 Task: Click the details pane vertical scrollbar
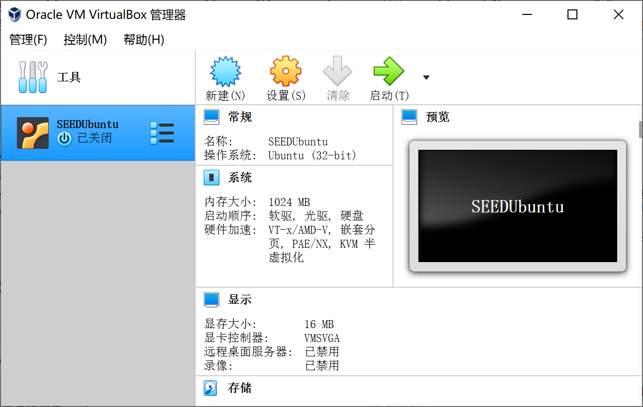[641, 130]
